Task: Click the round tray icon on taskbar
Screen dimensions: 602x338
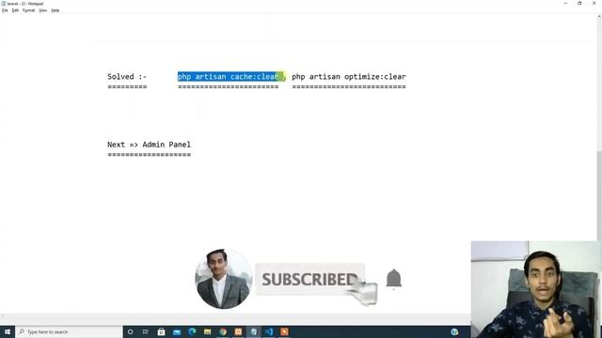Action: coord(454,331)
